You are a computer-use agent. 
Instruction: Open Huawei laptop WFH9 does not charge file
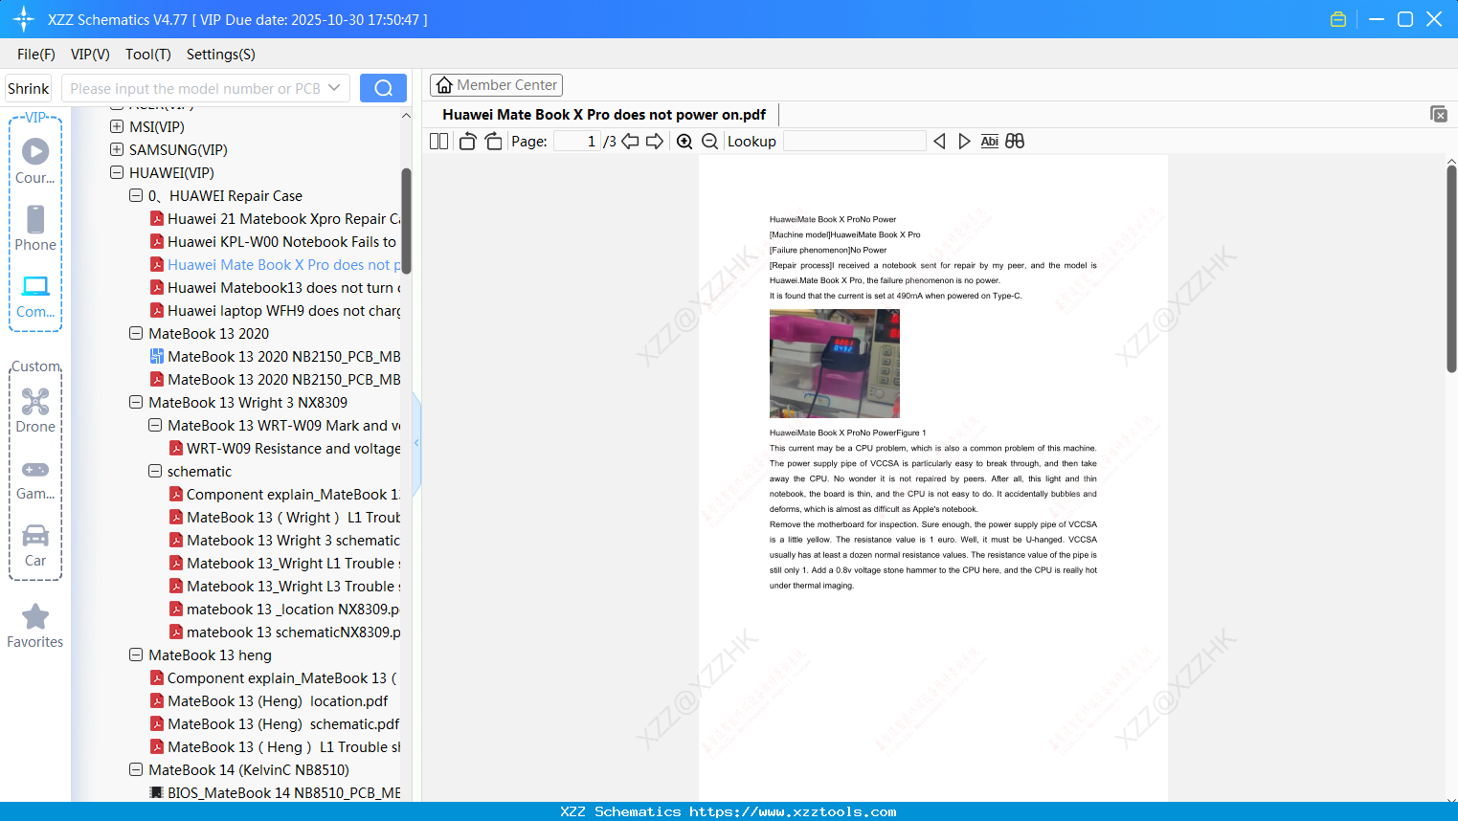pos(275,311)
